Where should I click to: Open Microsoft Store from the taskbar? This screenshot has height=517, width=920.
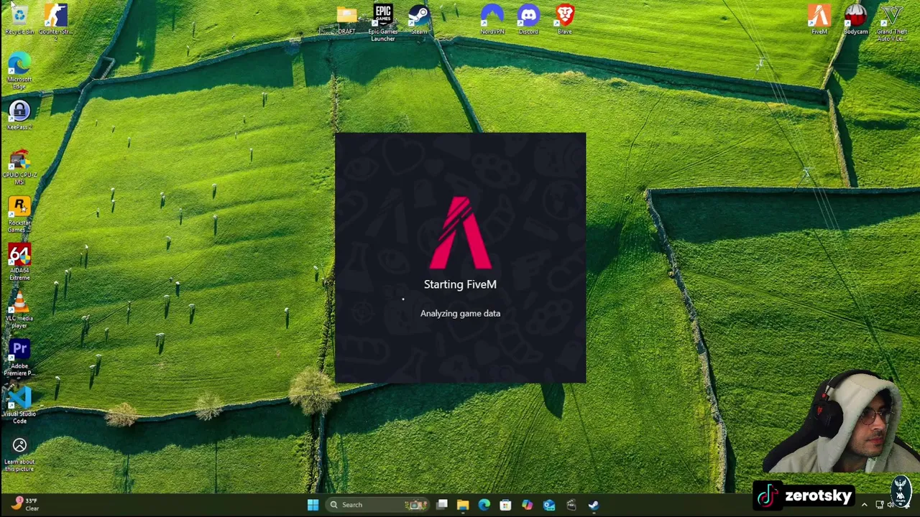(506, 505)
